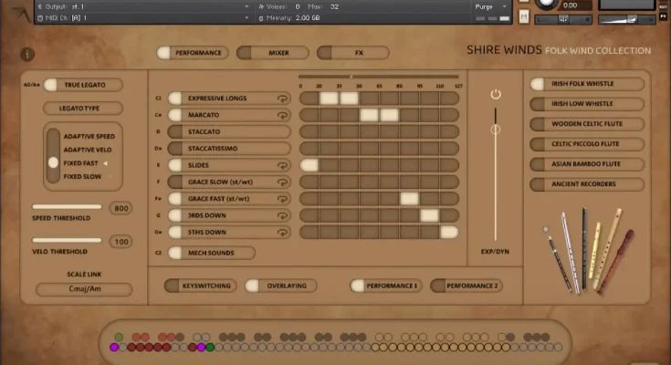Image resolution: width=671 pixels, height=365 pixels.
Task: Click the loop icon on Slides row
Action: 283,165
